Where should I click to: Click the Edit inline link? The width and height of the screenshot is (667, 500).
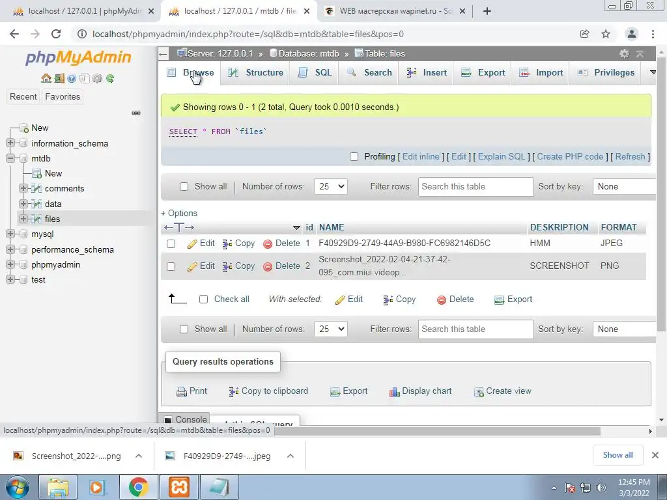421,156
